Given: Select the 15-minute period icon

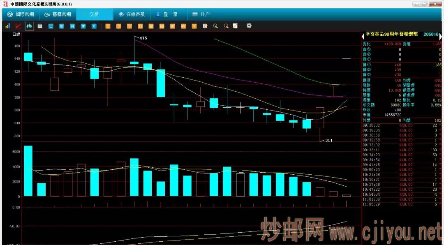Looking at the screenshot, I should 140,26.
